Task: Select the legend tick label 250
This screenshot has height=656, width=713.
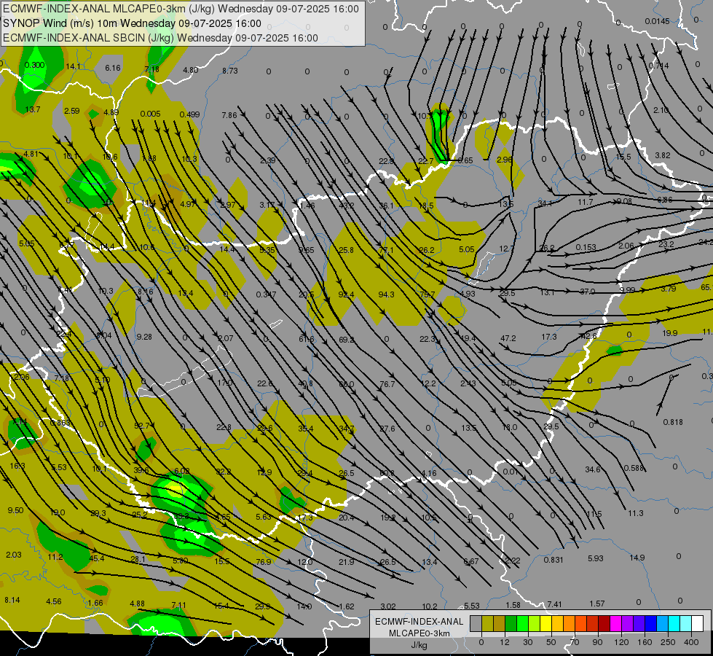Action: point(668,642)
